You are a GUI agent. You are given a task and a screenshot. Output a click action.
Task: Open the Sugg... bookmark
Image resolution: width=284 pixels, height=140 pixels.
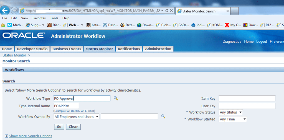coord(34,25)
